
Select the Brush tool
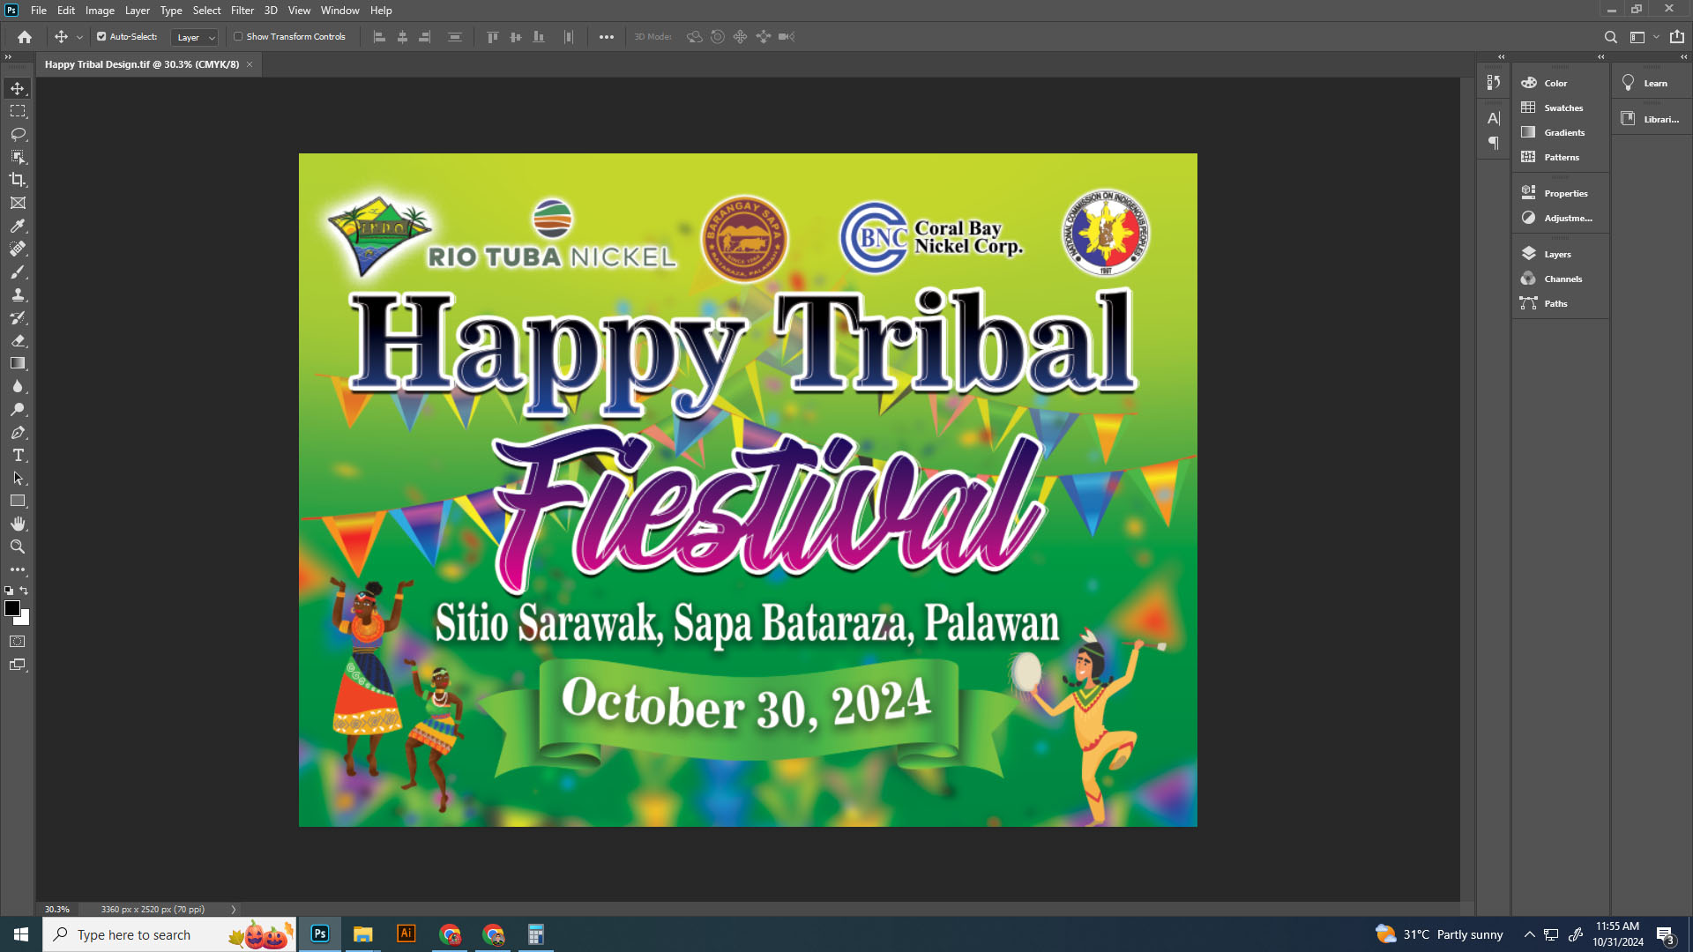[x=18, y=271]
